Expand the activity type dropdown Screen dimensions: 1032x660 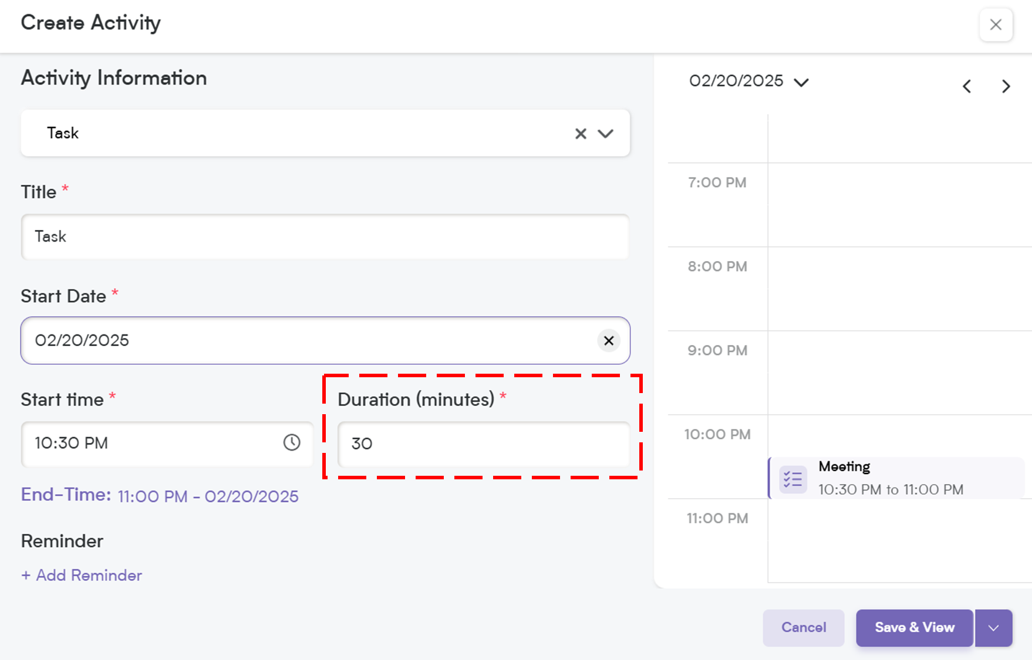pos(606,134)
